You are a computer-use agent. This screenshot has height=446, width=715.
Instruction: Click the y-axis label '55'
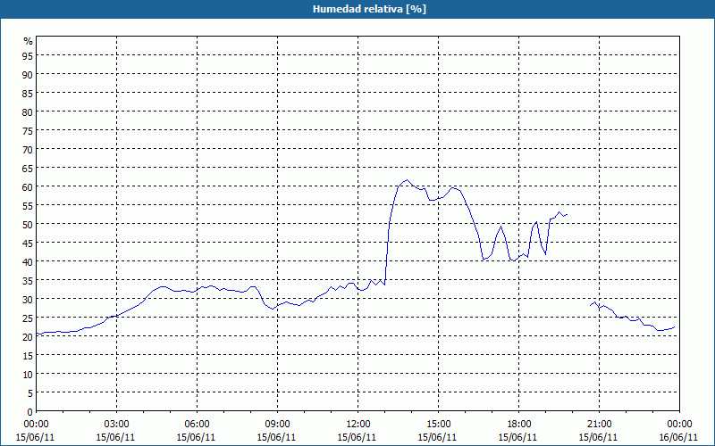click(28, 206)
